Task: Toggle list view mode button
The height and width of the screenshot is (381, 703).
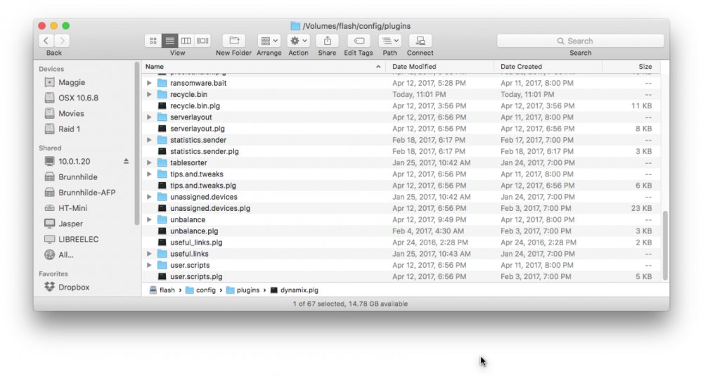Action: [x=169, y=41]
